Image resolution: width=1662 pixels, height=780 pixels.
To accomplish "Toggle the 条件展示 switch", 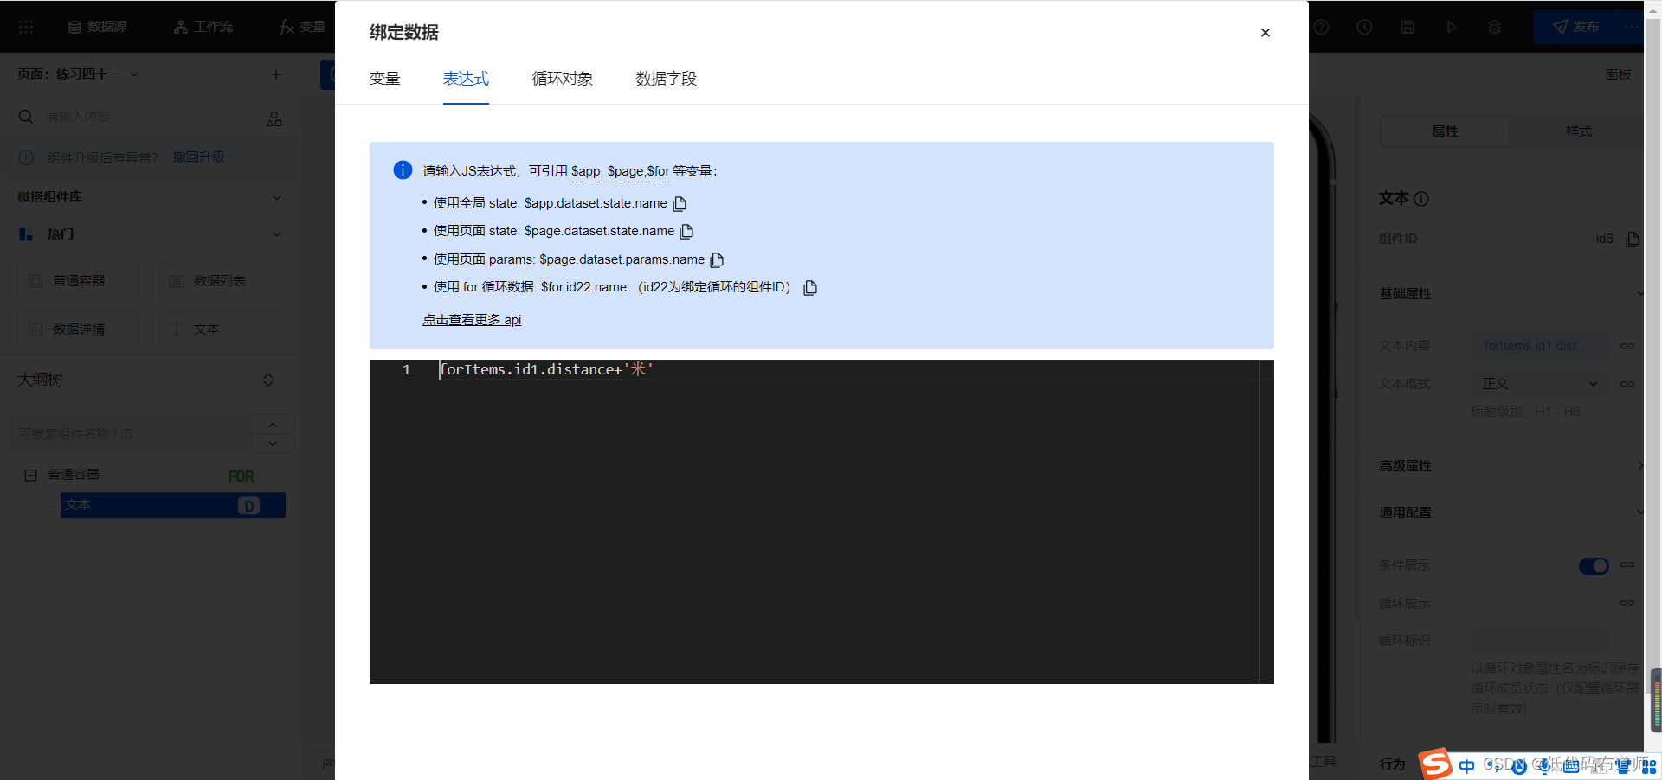I will [1593, 566].
